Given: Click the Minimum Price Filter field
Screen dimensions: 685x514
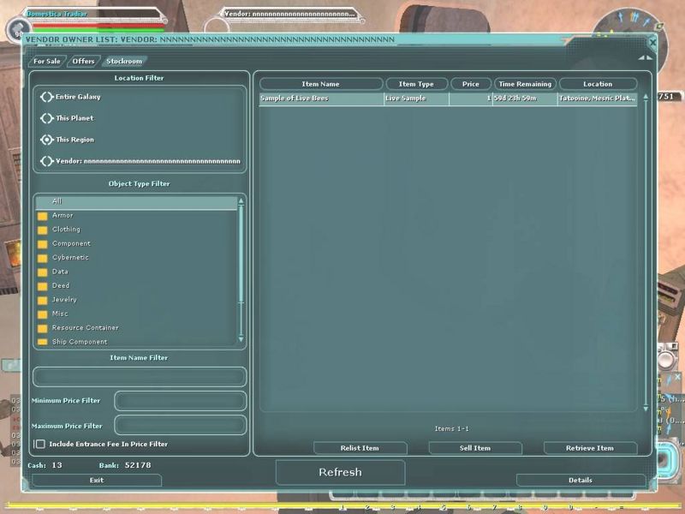Looking at the screenshot, I should tap(180, 401).
